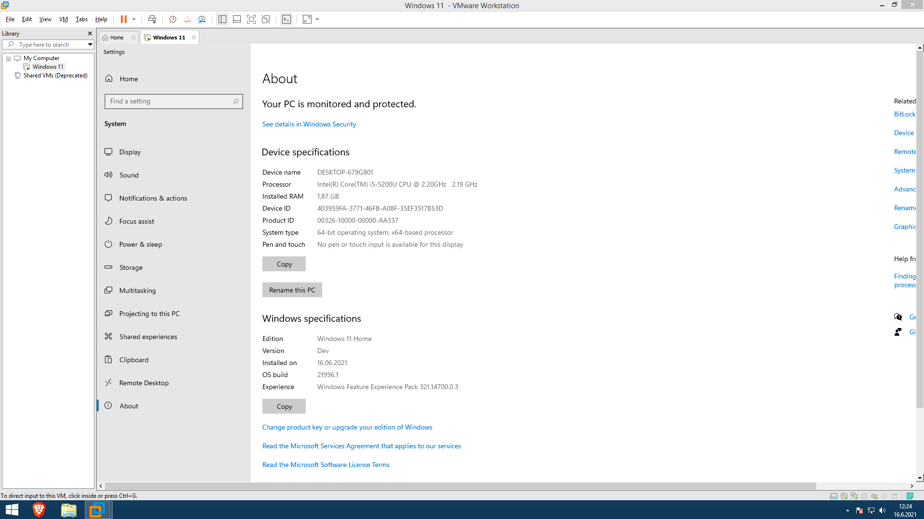Image resolution: width=924 pixels, height=519 pixels.
Task: Open the power options dropdown arrow
Action: click(x=134, y=19)
